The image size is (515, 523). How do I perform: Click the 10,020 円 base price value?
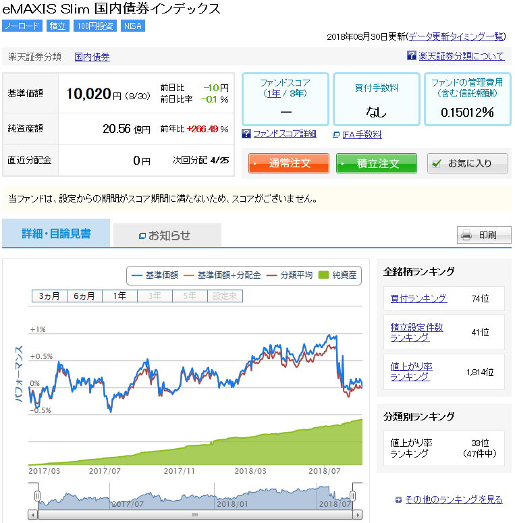coord(94,94)
